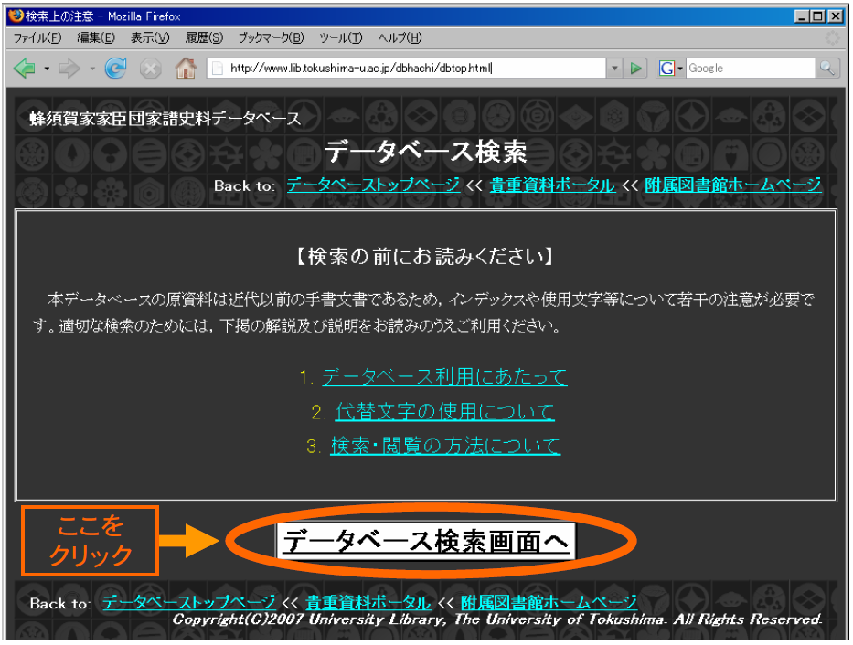Screen dimensions: 853x645
Task: Open the Back button history dropdown arrow
Action: pyautogui.click(x=47, y=69)
